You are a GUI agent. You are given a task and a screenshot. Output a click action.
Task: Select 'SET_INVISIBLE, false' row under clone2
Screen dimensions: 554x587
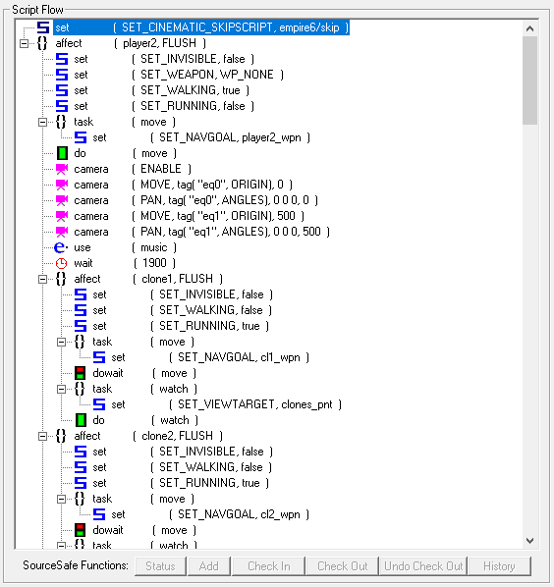tap(183, 452)
